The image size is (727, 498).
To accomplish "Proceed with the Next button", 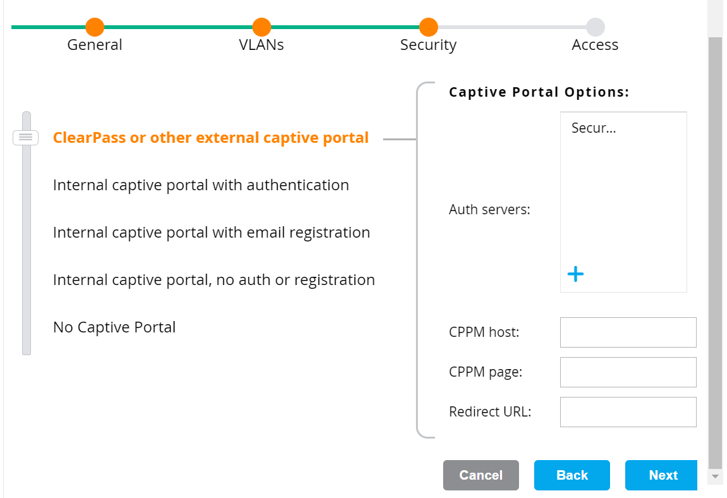I will (x=661, y=475).
